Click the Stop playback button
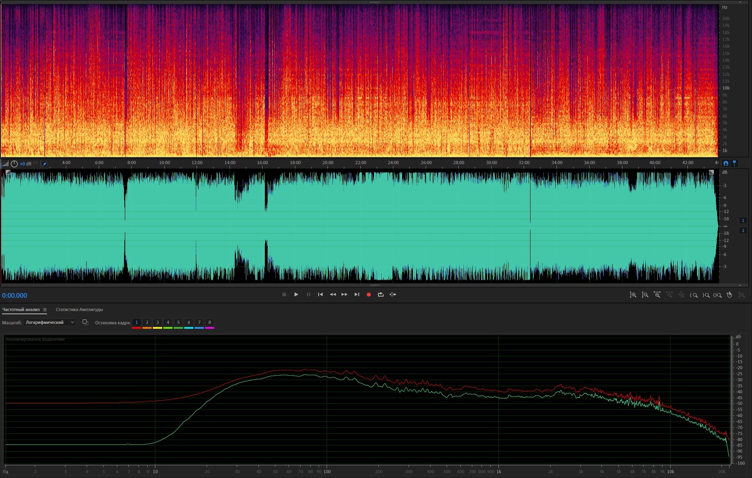The image size is (752, 478). [284, 295]
